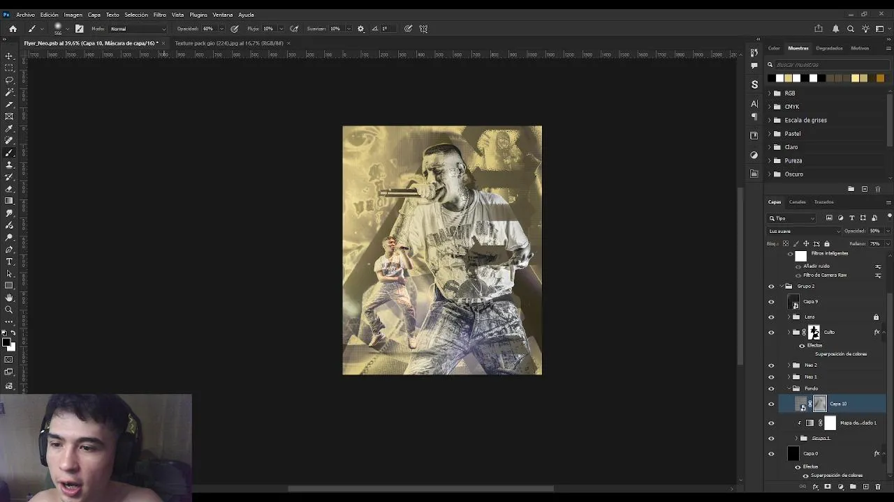Pick the orange swatch at the row end

pos(880,78)
